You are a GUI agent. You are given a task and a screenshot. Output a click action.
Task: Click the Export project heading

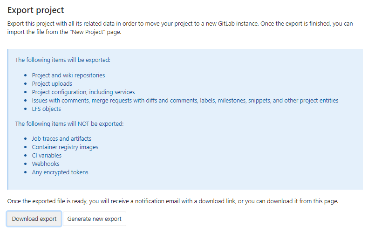36,10
